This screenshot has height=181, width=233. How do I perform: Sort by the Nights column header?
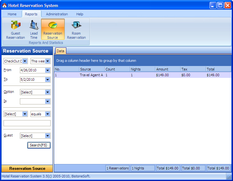coord(143,69)
